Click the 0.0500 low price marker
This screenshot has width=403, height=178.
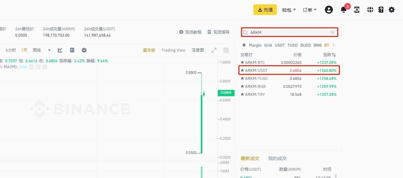[191, 153]
